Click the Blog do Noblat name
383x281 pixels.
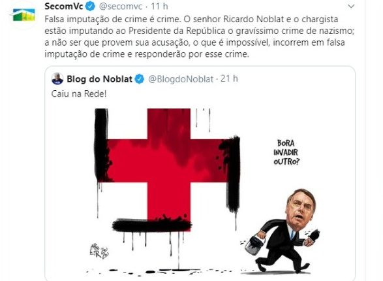pos(99,79)
